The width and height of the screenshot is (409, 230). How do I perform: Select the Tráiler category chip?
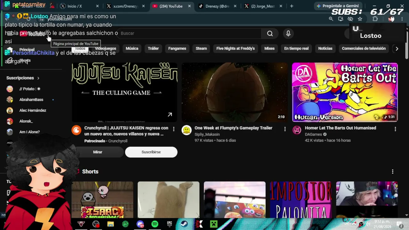pos(153,49)
